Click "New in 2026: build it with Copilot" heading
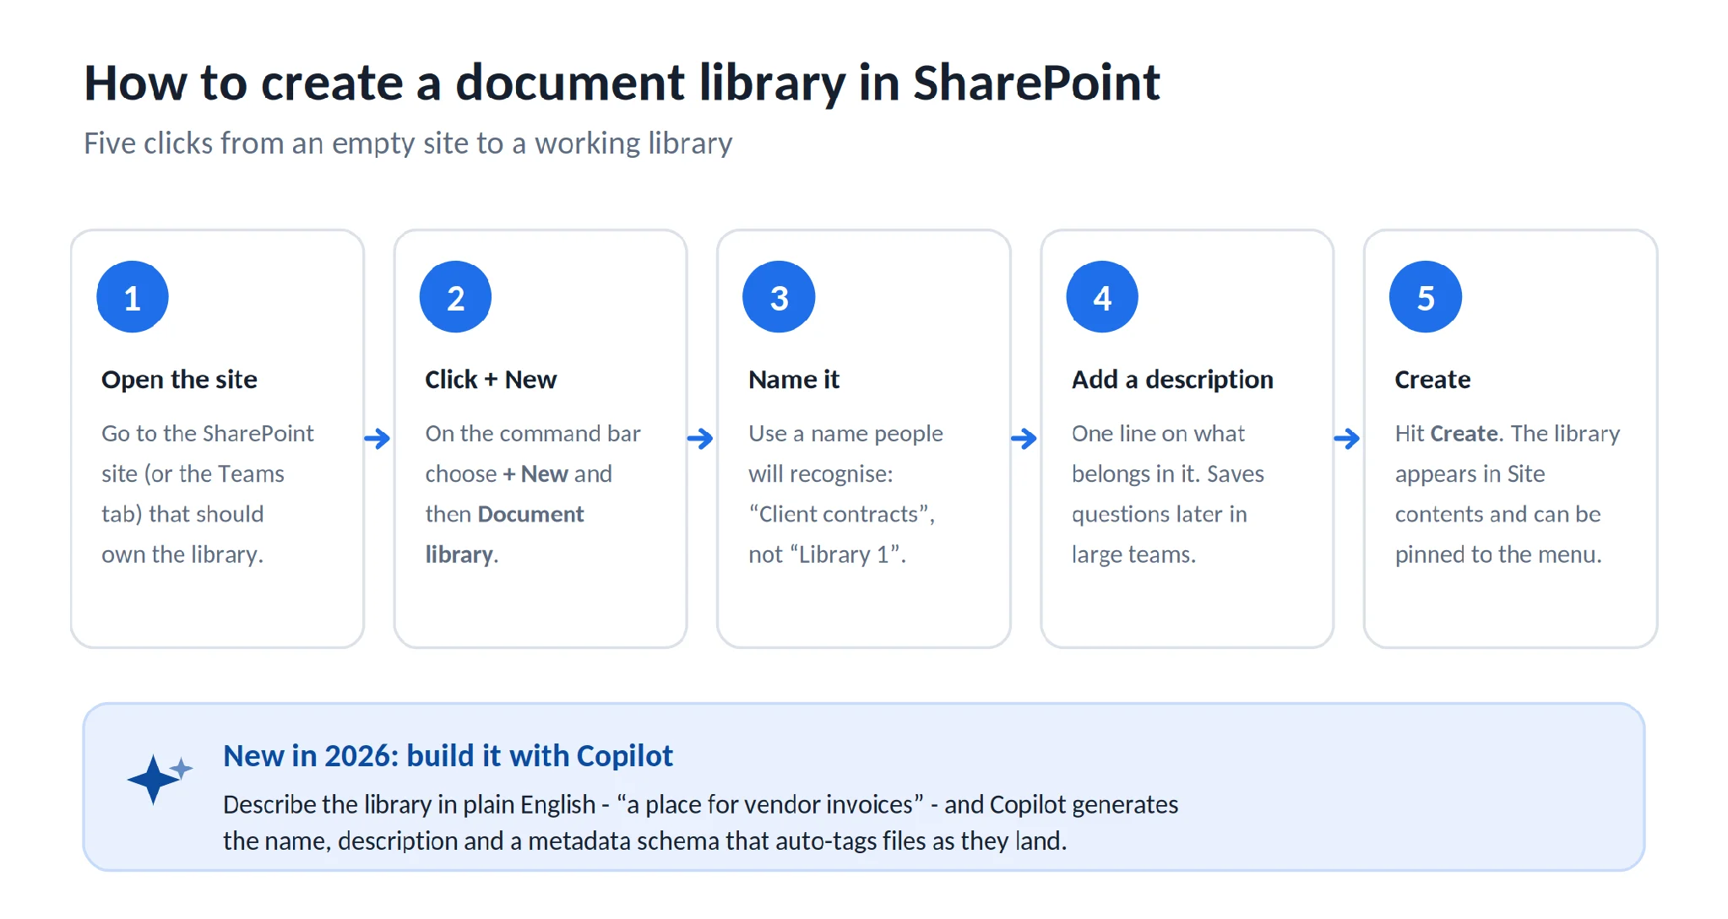 448,756
